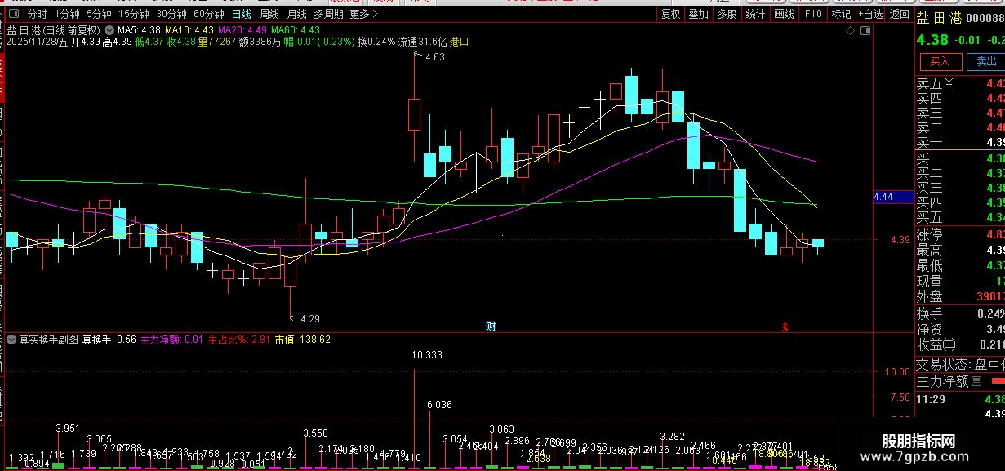The width and height of the screenshot is (1005, 471).
Task: Open the 多周期 multi-period view
Action: 328,14
